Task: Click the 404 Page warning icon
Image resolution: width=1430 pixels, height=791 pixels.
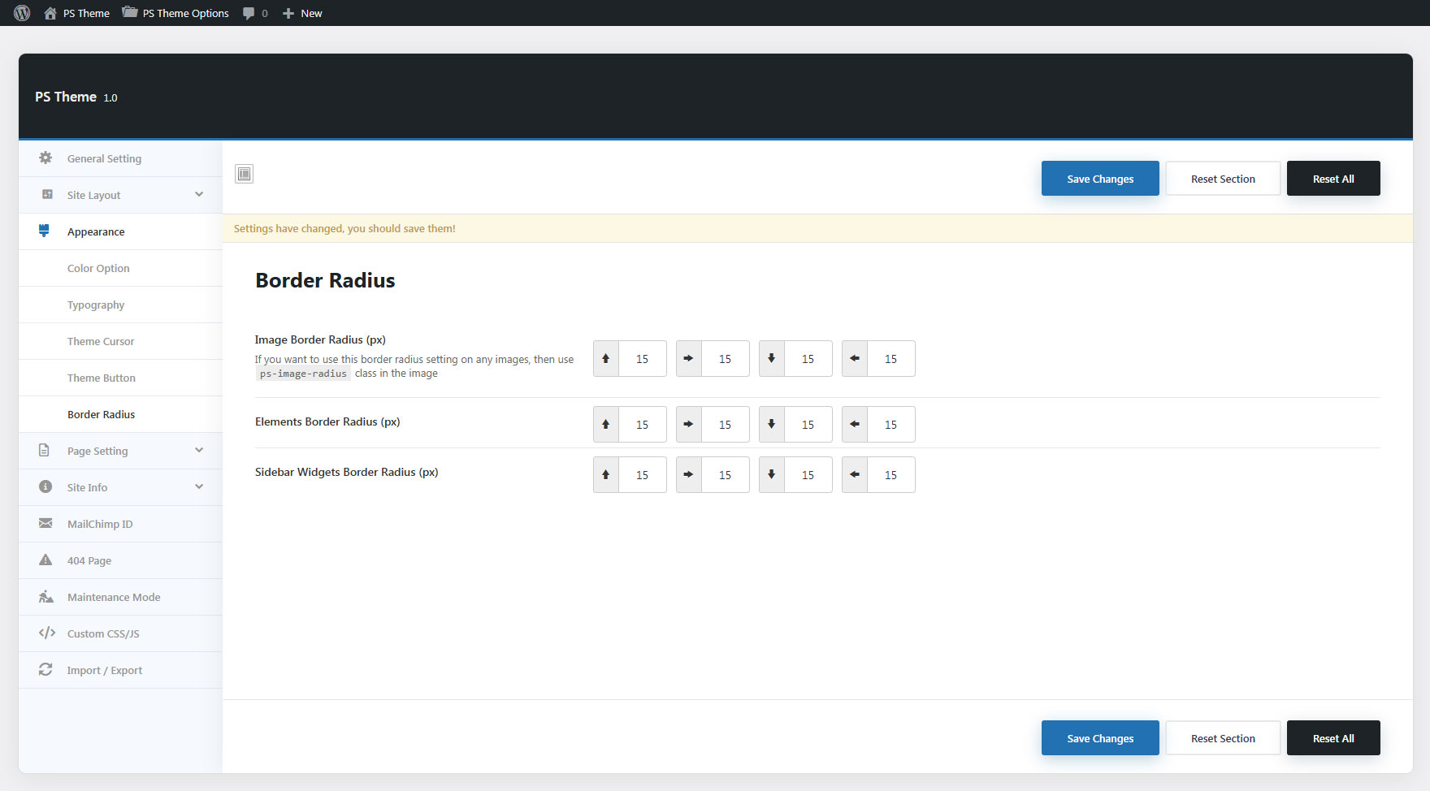Action: click(x=45, y=560)
